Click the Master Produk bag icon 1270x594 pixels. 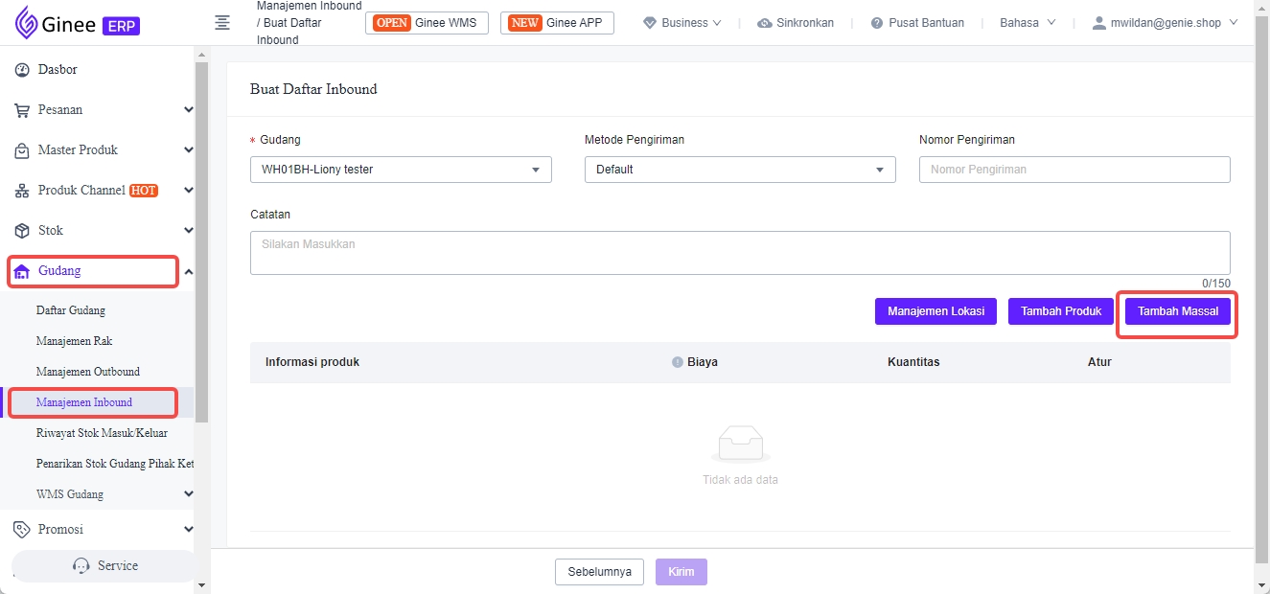click(x=22, y=150)
